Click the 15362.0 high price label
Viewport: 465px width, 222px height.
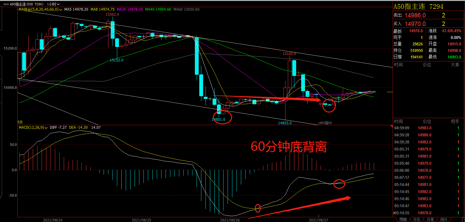pos(112,14)
